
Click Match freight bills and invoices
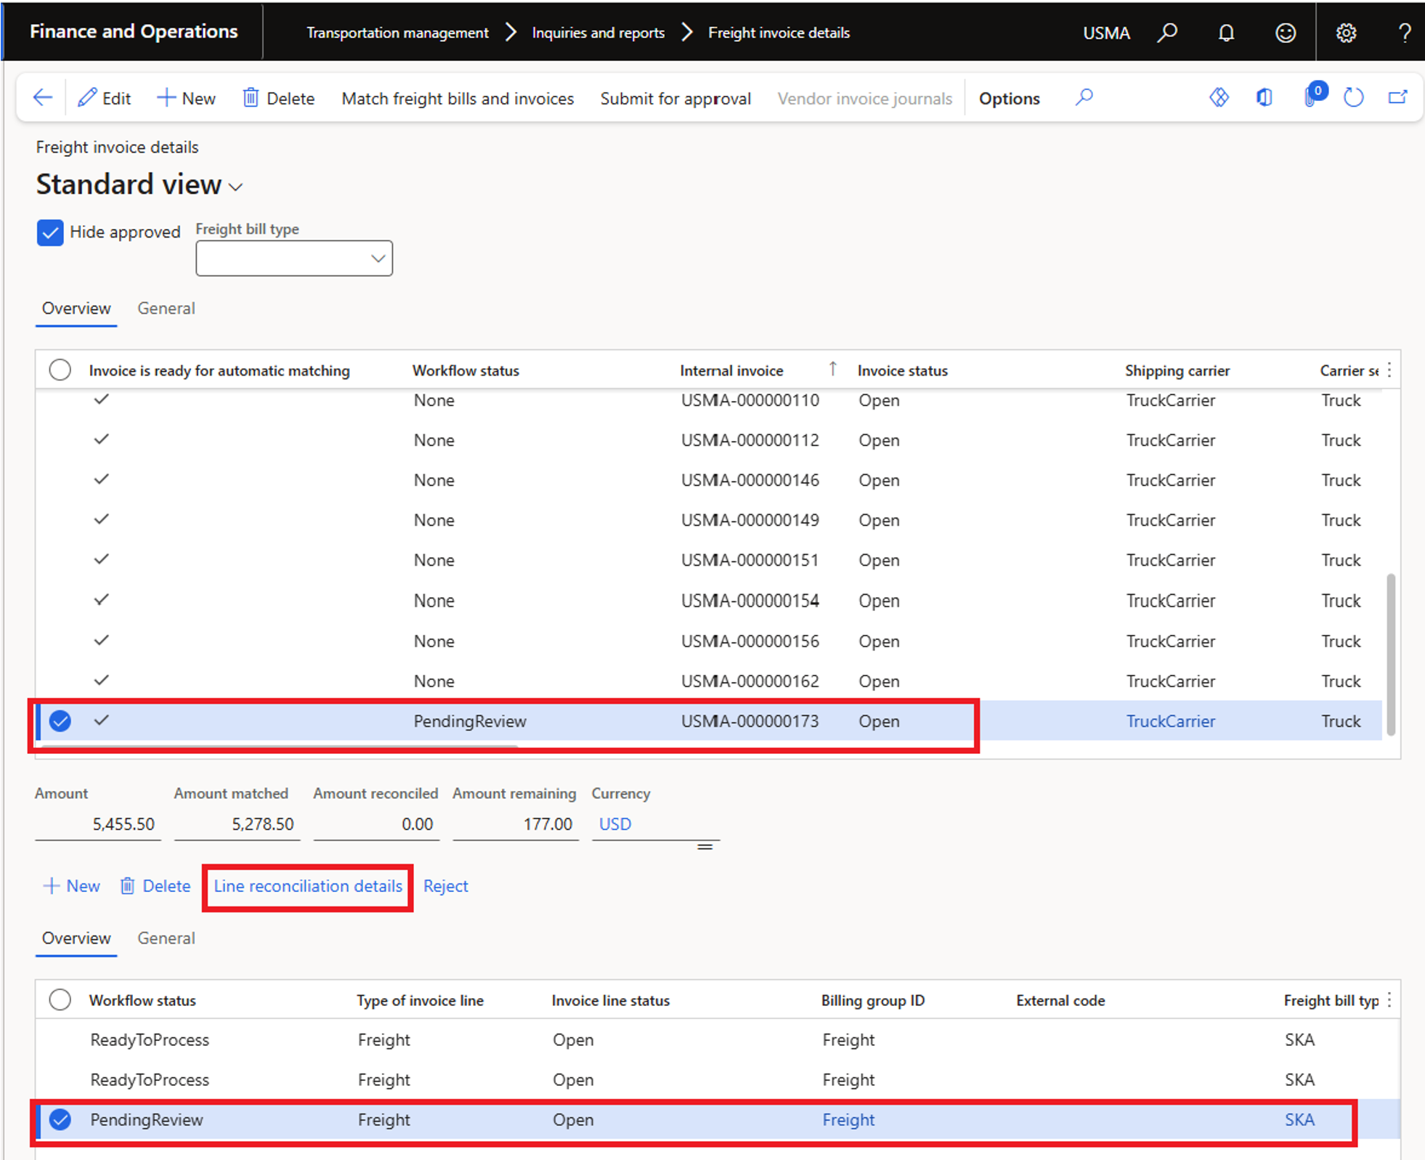(x=458, y=98)
